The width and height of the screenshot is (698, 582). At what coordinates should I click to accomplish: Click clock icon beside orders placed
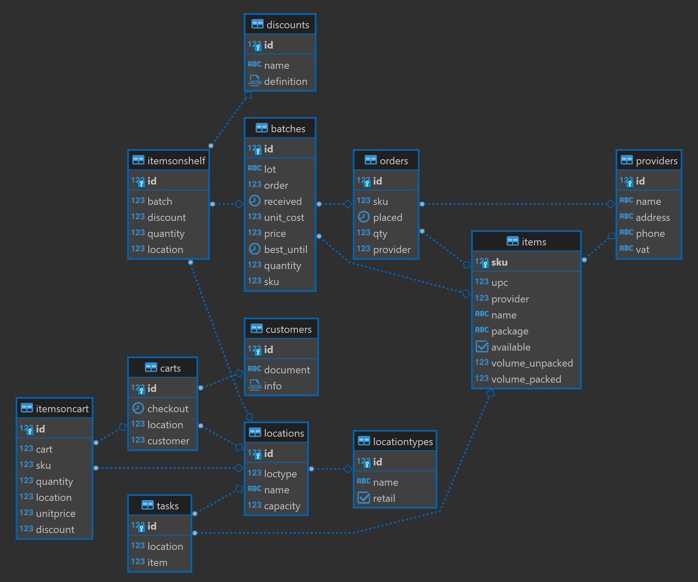coord(363,217)
